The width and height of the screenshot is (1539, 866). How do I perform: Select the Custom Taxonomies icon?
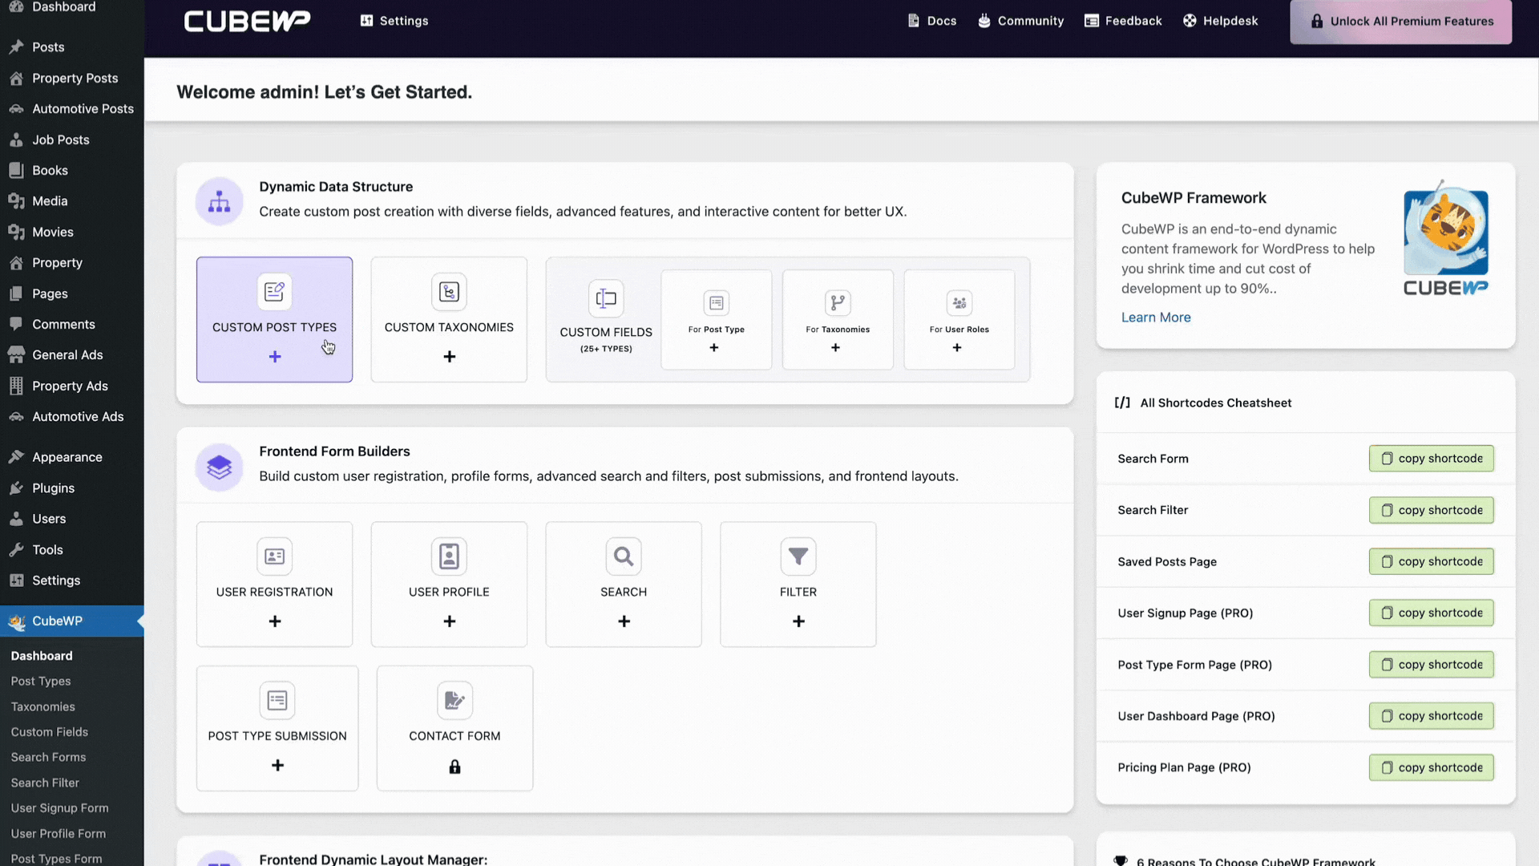pyautogui.click(x=448, y=291)
